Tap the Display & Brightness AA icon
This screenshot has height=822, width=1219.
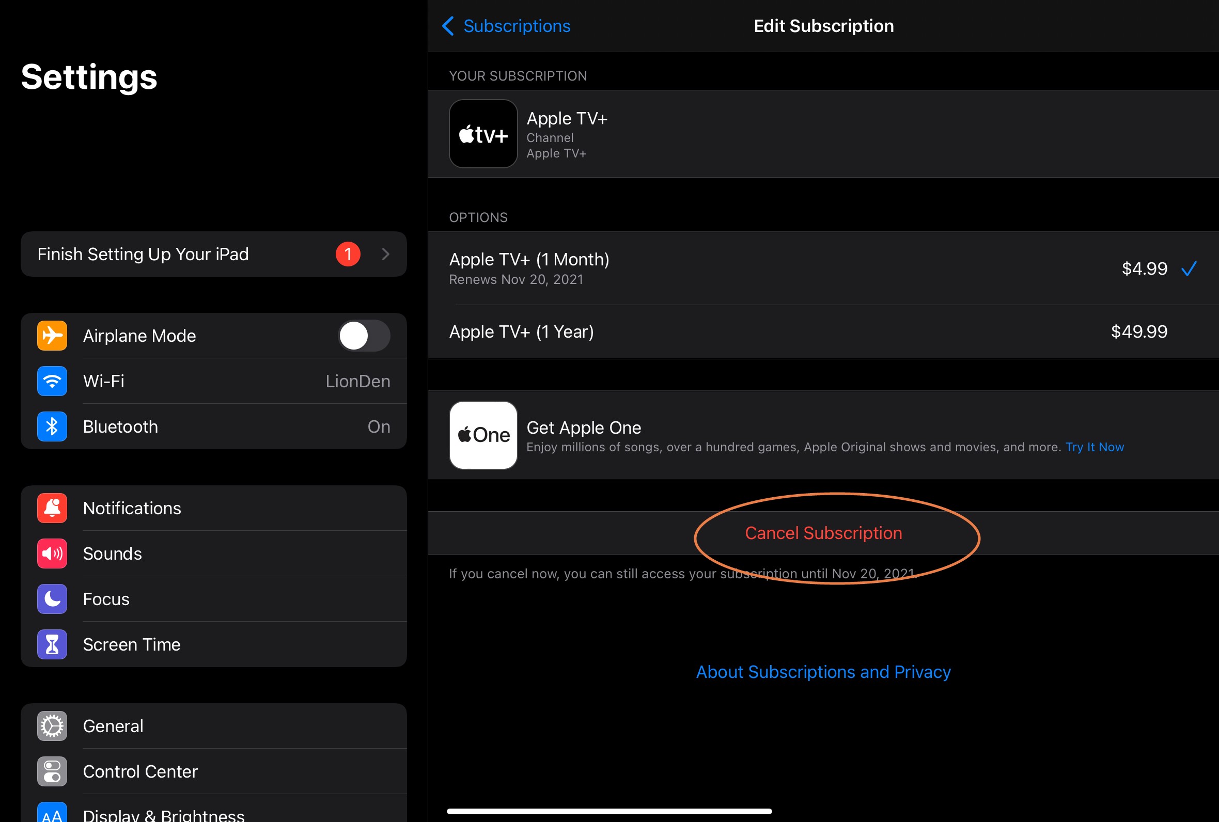coord(52,813)
